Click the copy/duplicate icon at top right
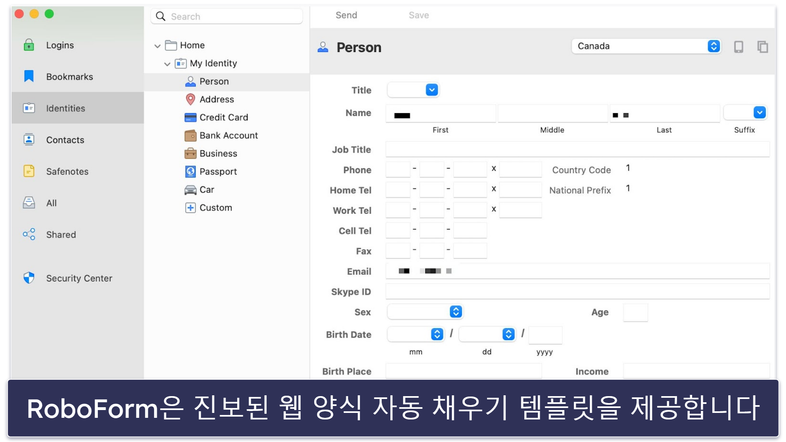Viewport: 786px width, 442px height. 762,47
